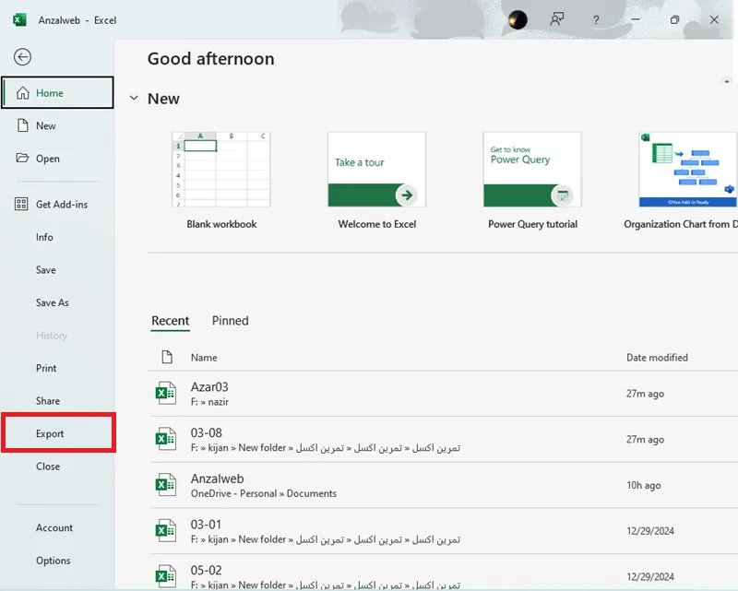Open the Welcome to Excel tour template

pyautogui.click(x=377, y=182)
